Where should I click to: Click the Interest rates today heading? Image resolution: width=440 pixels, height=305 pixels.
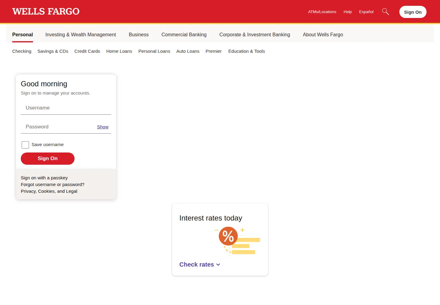[211, 218]
